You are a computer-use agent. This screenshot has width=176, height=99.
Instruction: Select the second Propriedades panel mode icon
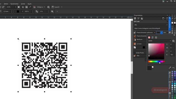(138, 18)
